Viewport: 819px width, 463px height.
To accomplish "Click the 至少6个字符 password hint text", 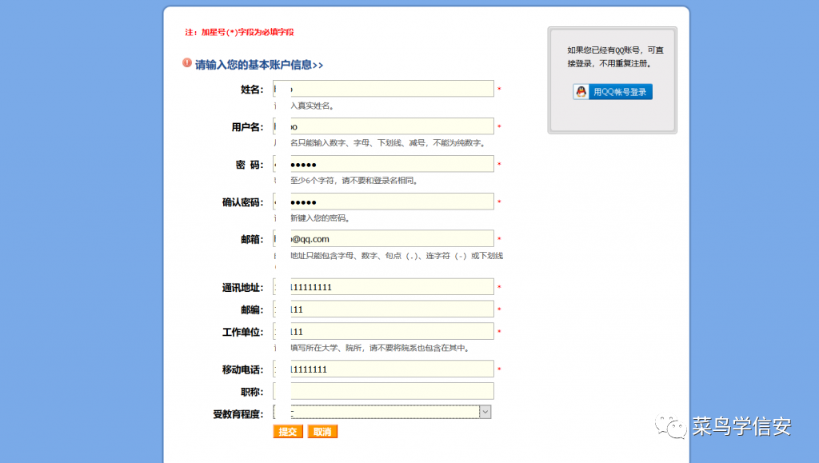I will tap(346, 181).
